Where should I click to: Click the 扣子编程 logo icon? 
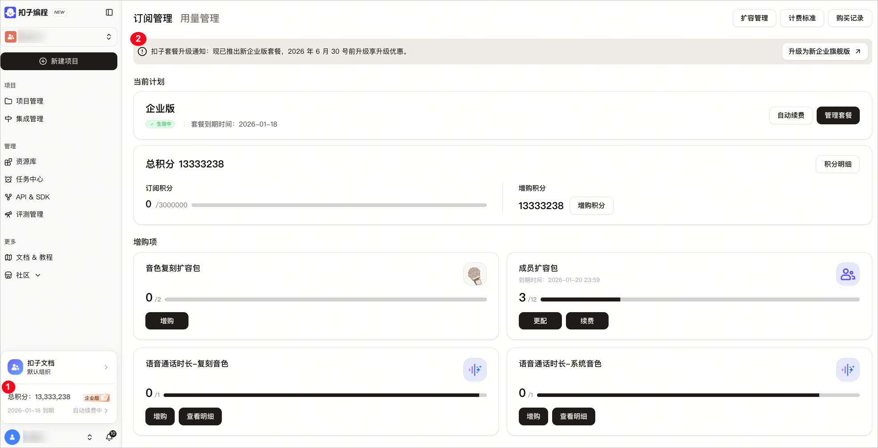click(x=10, y=12)
